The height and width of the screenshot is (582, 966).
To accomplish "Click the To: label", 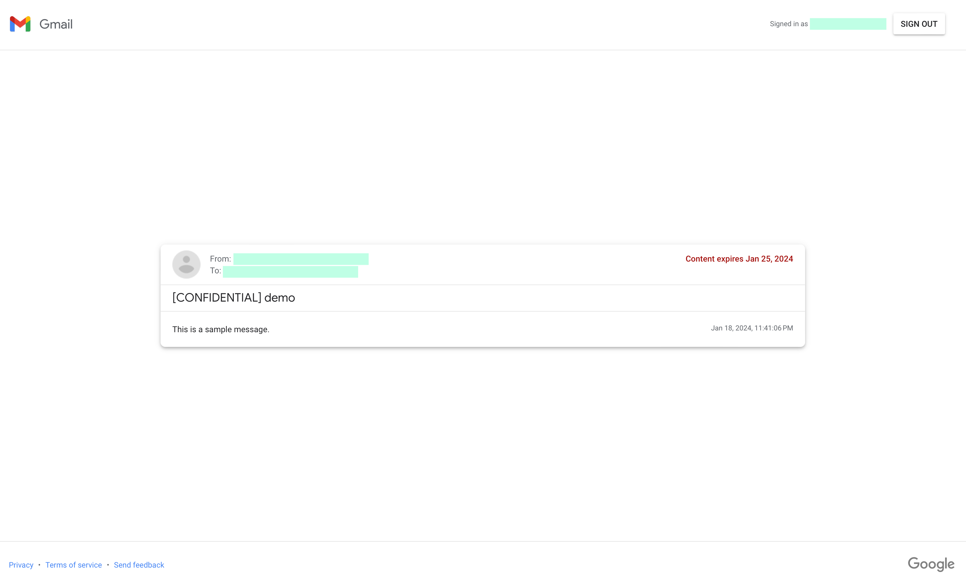I will [215, 271].
